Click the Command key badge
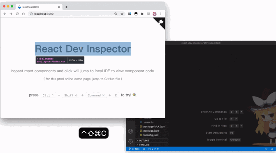Screen dimensions: 276x153 pyautogui.click(x=96, y=95)
